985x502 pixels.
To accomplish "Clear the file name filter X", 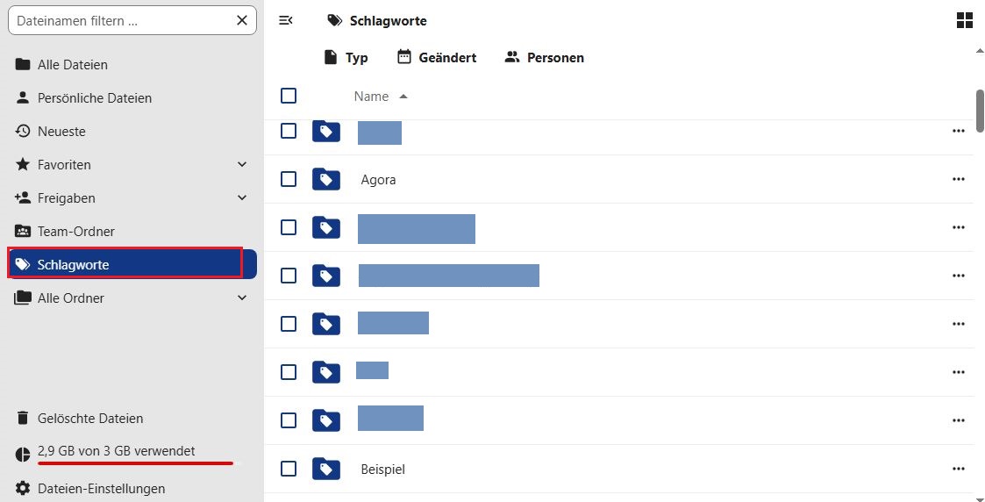I will (242, 20).
